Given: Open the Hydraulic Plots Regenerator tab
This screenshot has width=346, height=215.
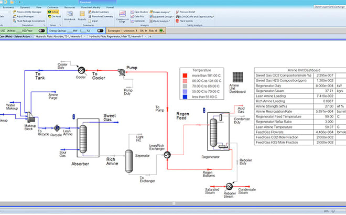Looking at the screenshot, I should (116, 36).
